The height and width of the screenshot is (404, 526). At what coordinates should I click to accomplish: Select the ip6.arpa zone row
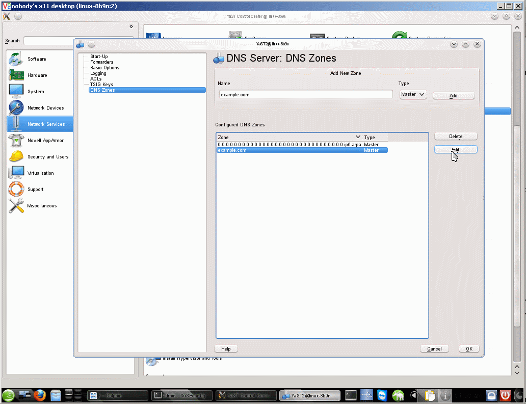coord(302,145)
